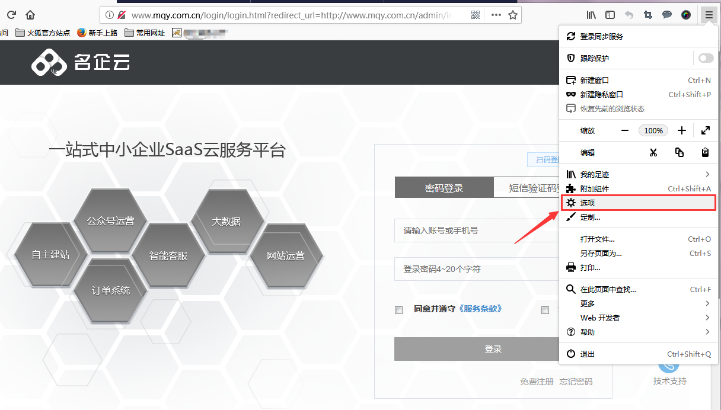Screen dimensions: 721x410
Task: Toggle the sidebar view toolbar icon
Action: (610, 15)
